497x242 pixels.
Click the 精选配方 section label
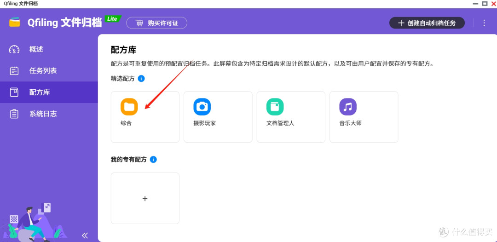coord(123,79)
